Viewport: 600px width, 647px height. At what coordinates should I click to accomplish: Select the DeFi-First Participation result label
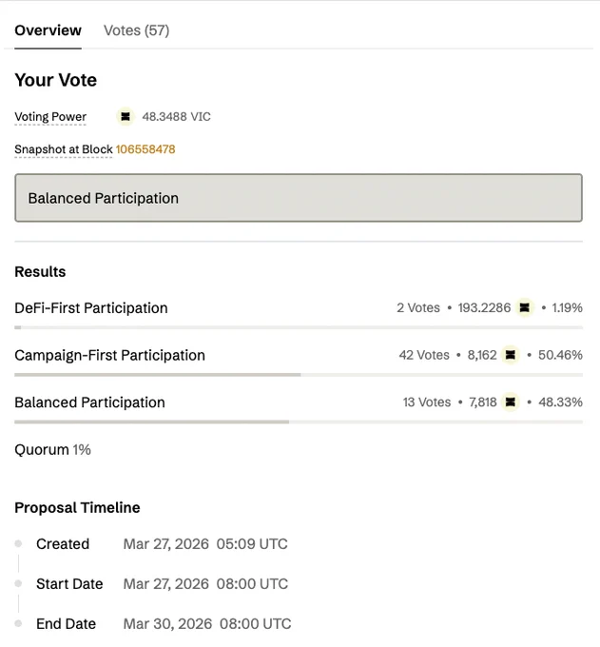91,308
